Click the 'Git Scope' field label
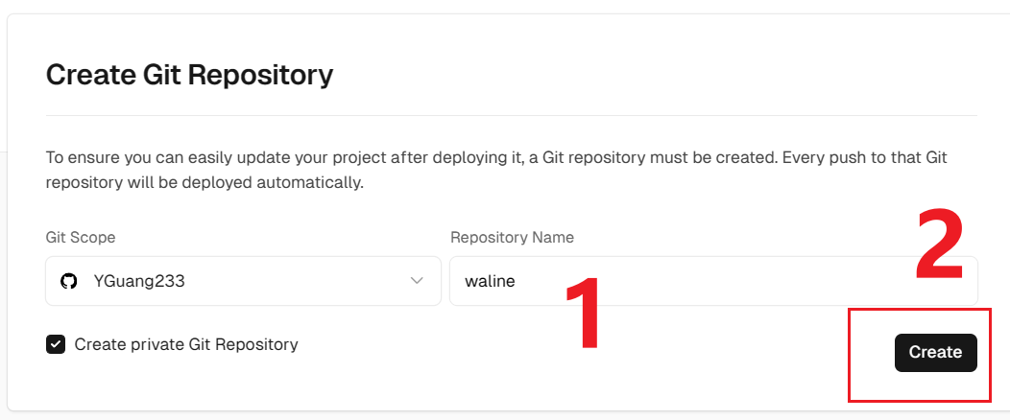Image resolution: width=1010 pixels, height=420 pixels. click(81, 237)
